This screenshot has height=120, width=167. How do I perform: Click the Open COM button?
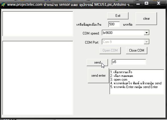coord(110,50)
